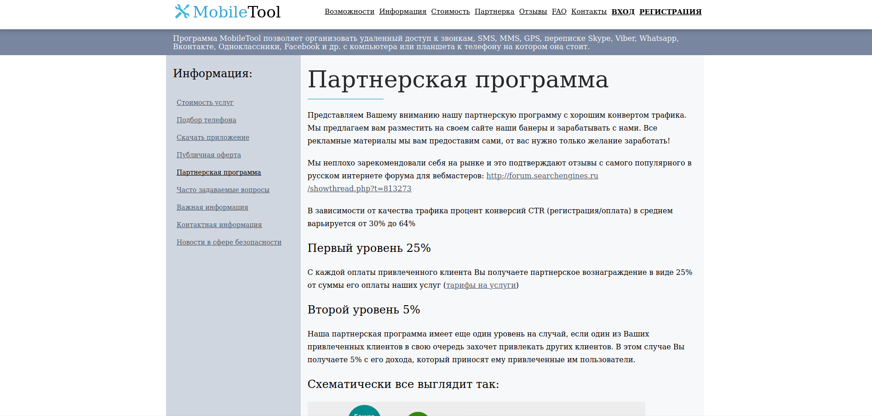Open Важная информация sidebar link
872x416 pixels.
click(212, 207)
